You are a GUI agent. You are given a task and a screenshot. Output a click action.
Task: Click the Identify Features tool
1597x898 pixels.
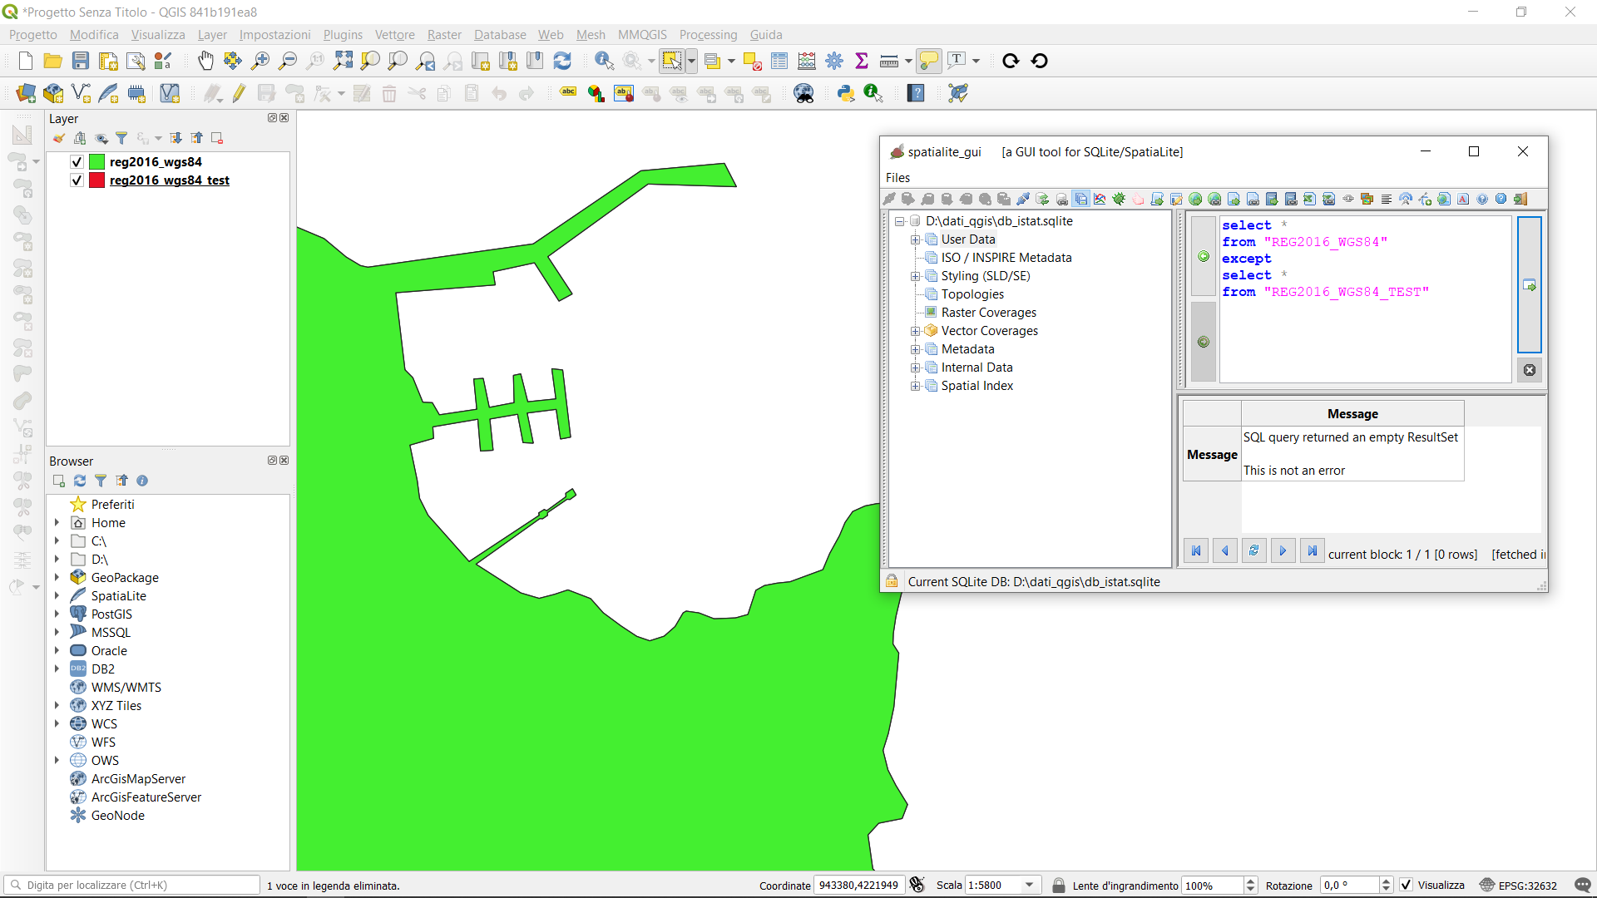point(604,61)
